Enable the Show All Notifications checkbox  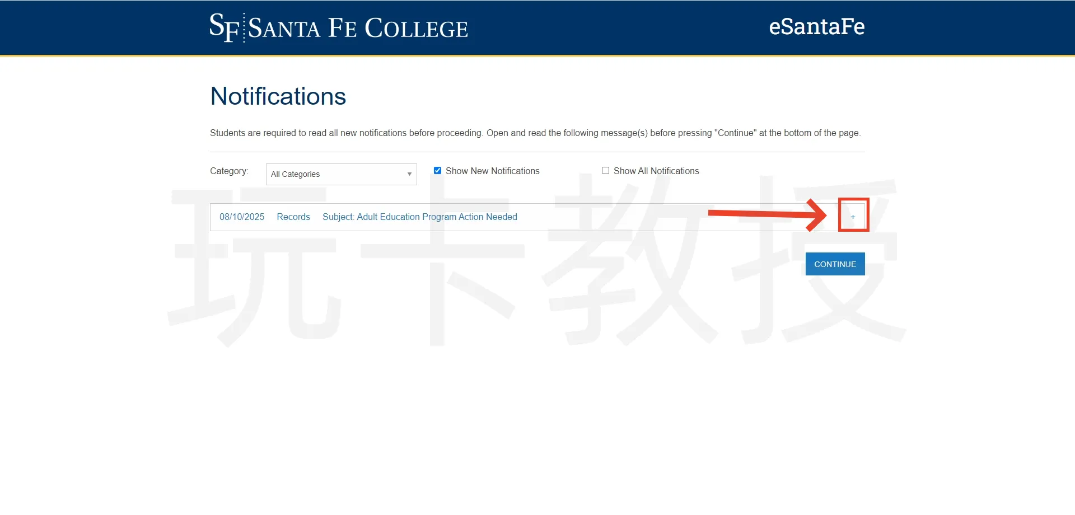tap(605, 171)
